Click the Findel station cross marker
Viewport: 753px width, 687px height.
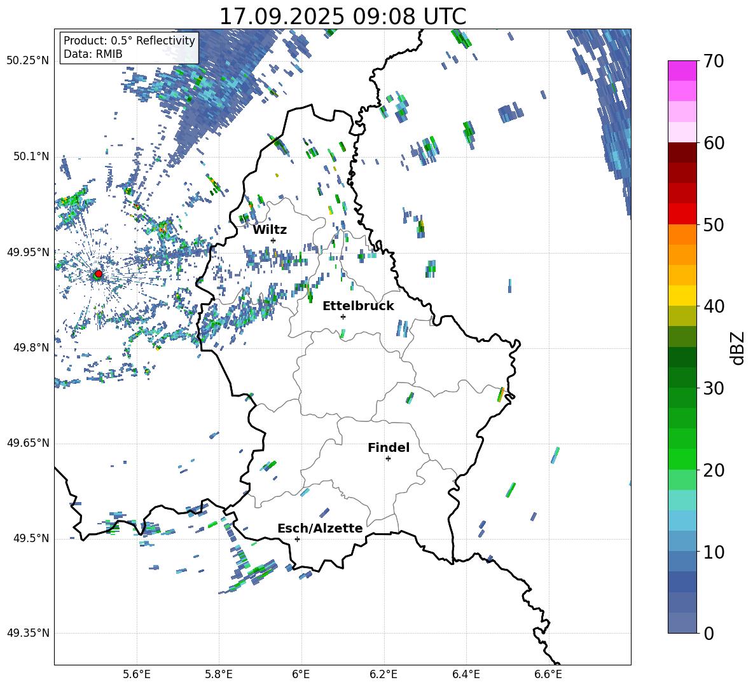pyautogui.click(x=388, y=459)
